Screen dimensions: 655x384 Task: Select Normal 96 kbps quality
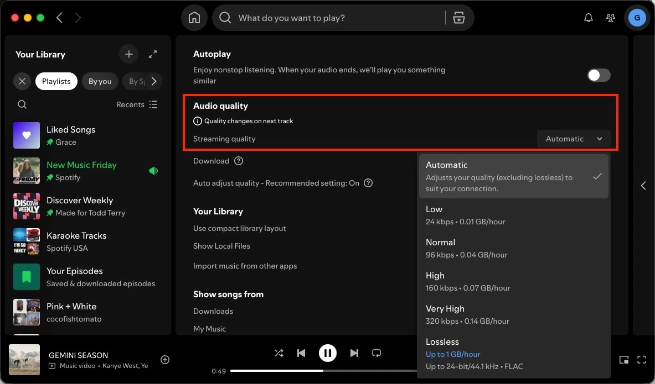pos(513,249)
